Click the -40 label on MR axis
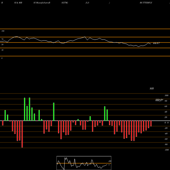 coord(166,134)
